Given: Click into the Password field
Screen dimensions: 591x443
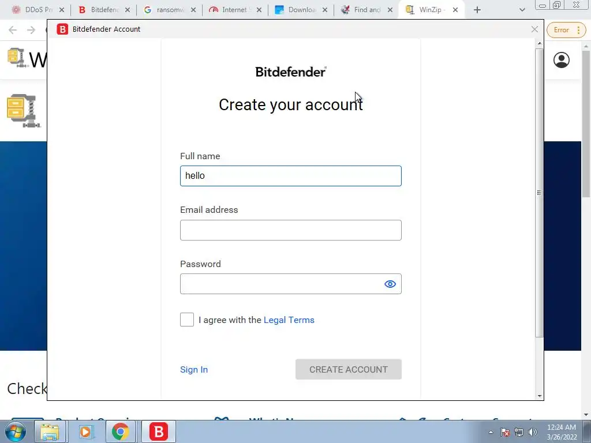Looking at the screenshot, I should (x=291, y=284).
